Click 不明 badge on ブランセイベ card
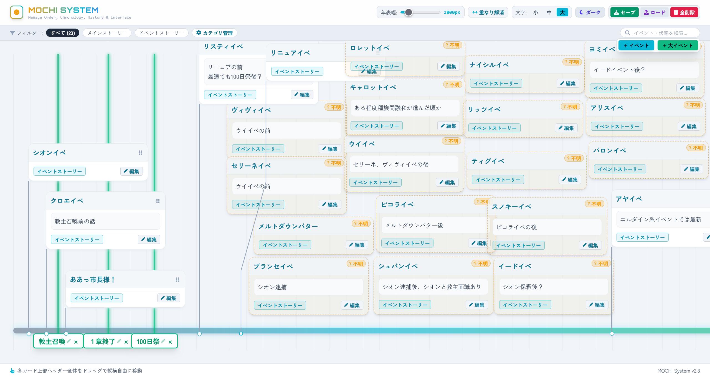The image size is (710, 377). 356,264
